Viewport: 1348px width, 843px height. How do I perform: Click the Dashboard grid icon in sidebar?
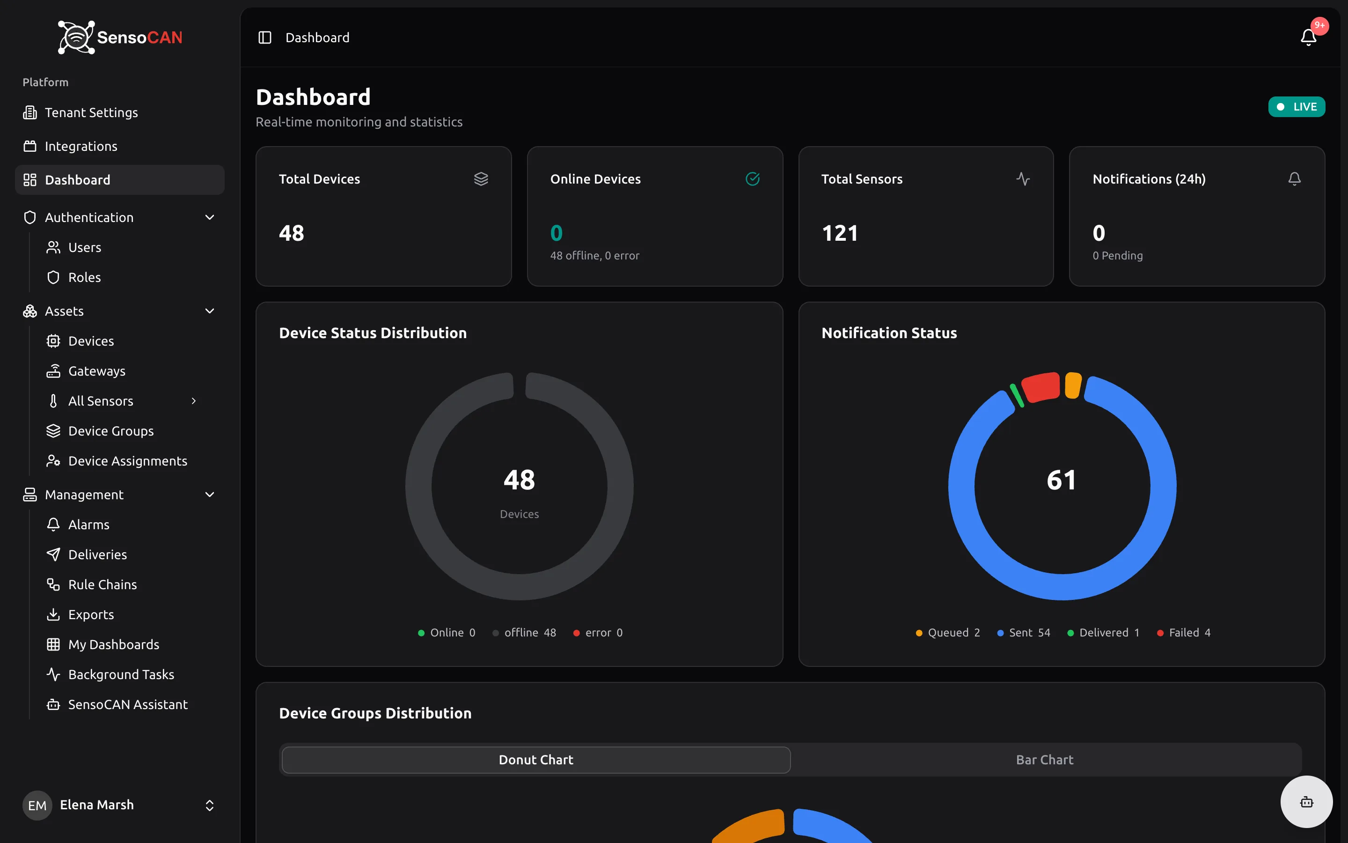coord(29,179)
